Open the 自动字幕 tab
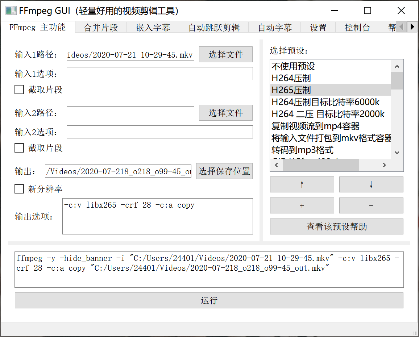 [x=275, y=28]
